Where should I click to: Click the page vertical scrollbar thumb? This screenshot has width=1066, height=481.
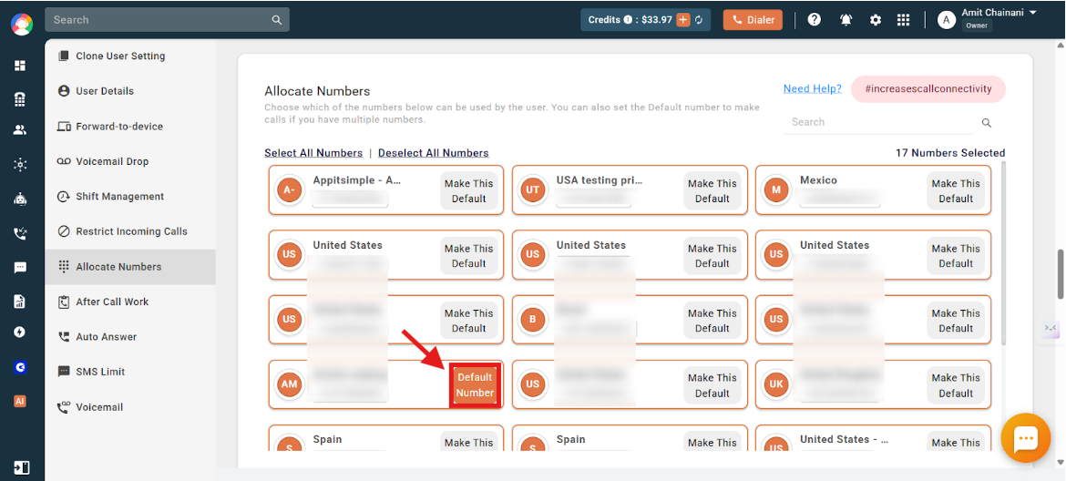pos(1061,274)
